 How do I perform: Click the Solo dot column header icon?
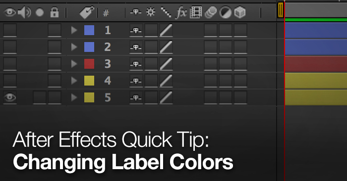(40, 12)
